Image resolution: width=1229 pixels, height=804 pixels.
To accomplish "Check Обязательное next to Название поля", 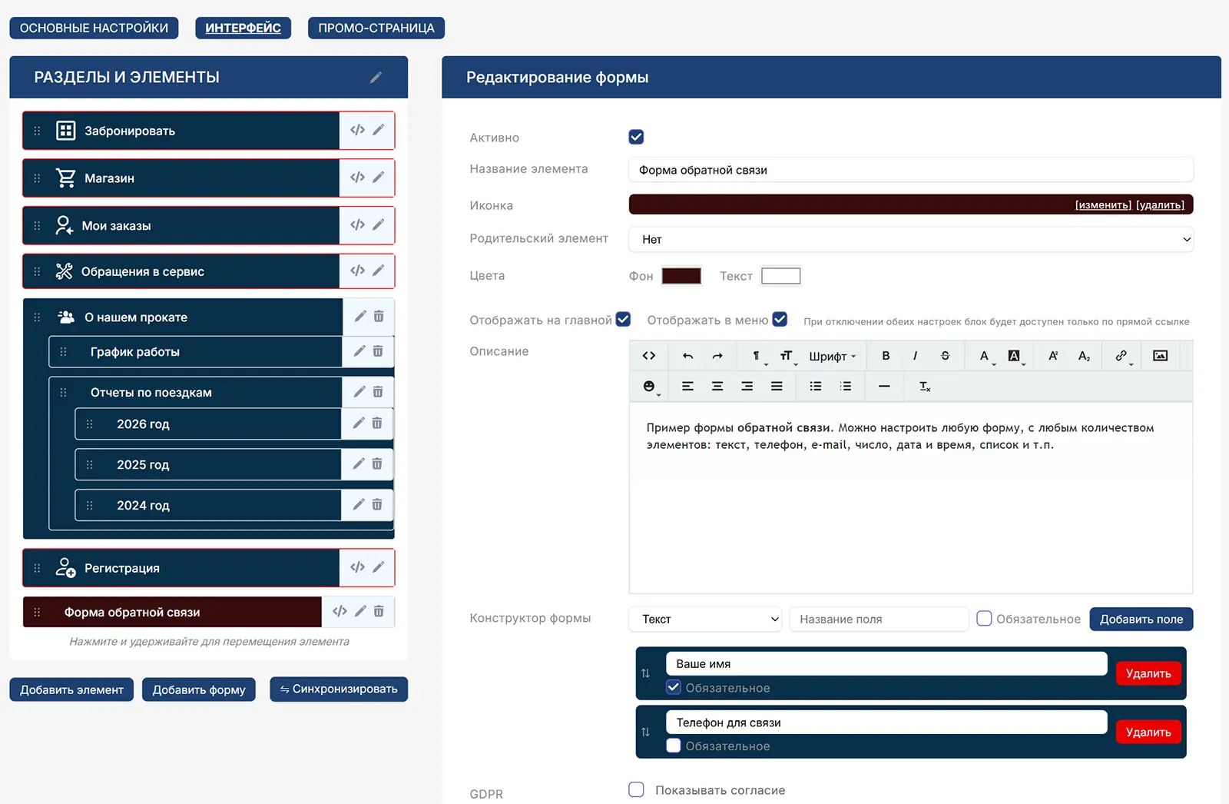I will coord(984,619).
